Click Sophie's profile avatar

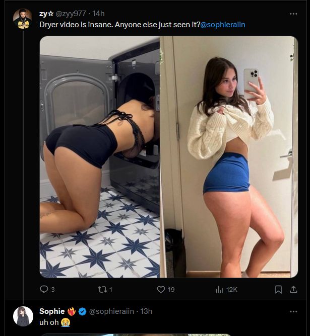click(x=23, y=316)
